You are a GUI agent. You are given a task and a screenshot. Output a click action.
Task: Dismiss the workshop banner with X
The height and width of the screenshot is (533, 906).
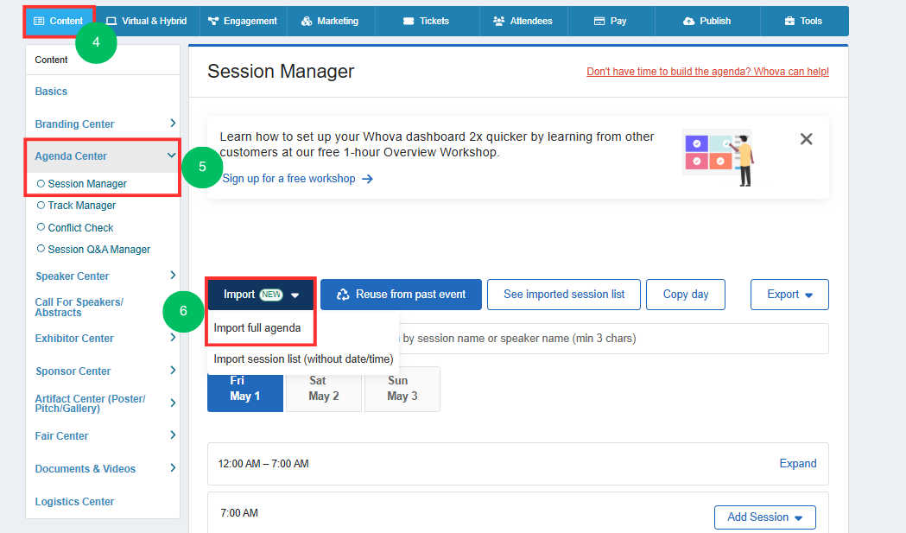(806, 139)
